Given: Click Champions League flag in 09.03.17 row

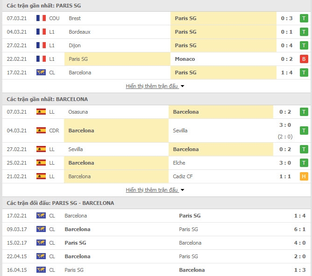Looking at the screenshot, I should pos(41,229).
